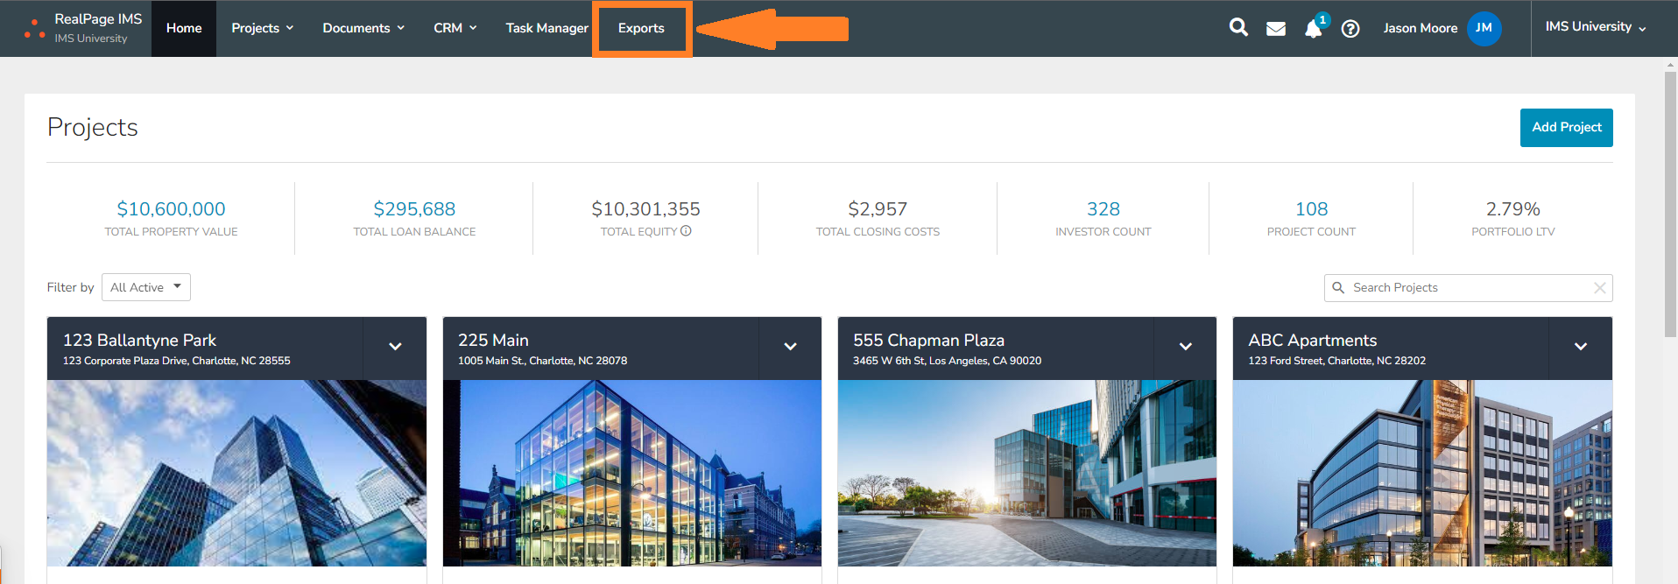The width and height of the screenshot is (1678, 584).
Task: Click the 108 project count
Action: tap(1311, 209)
